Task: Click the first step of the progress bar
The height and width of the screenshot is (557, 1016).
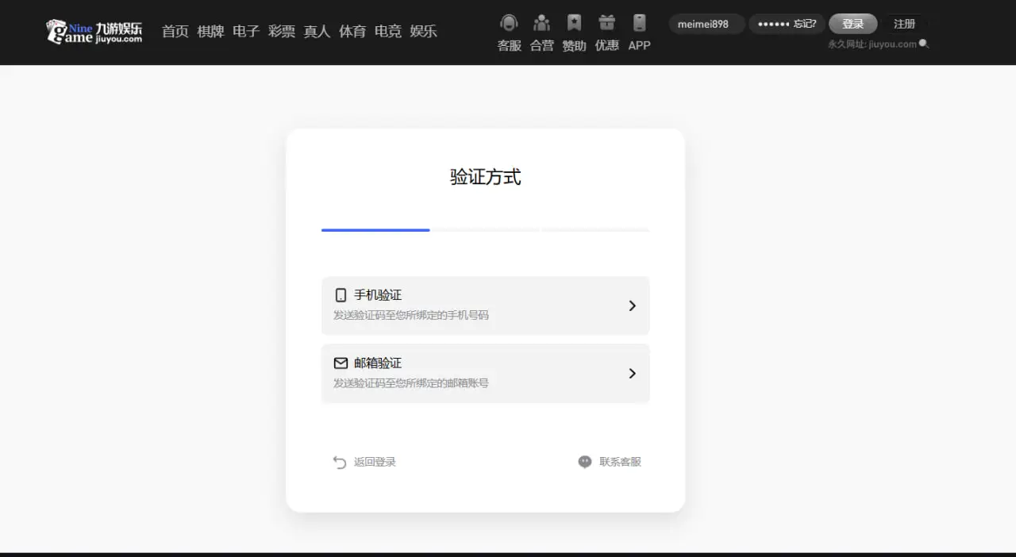Action: [x=375, y=229]
